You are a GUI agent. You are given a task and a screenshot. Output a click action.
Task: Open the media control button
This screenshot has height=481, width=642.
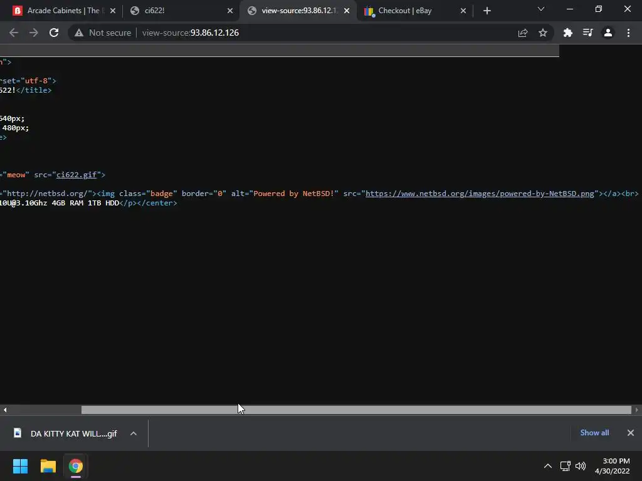(588, 33)
